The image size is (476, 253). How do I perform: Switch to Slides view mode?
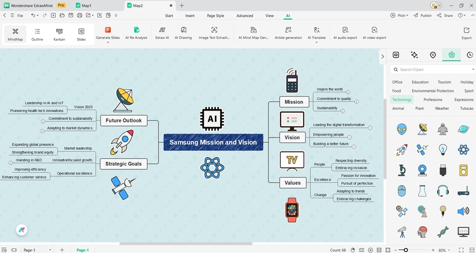[82, 34]
